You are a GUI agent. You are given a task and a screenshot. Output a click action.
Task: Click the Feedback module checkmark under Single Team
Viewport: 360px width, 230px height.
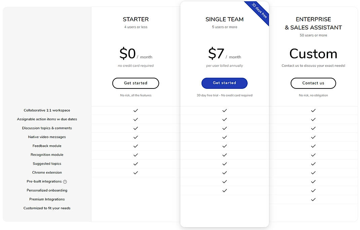tap(224, 146)
